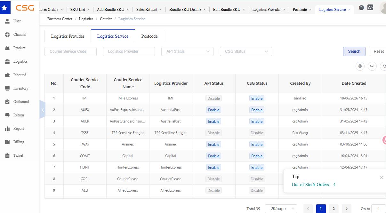Collapse the sidebar with the arrow handle

click(x=42, y=110)
